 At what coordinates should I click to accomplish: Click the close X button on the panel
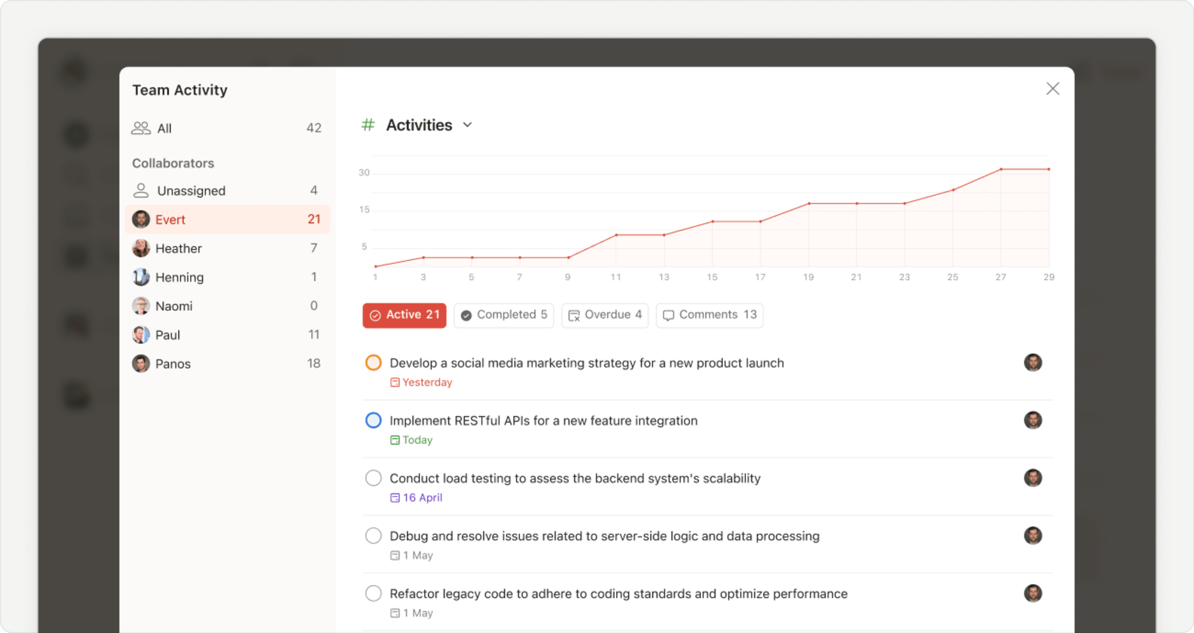click(x=1053, y=88)
